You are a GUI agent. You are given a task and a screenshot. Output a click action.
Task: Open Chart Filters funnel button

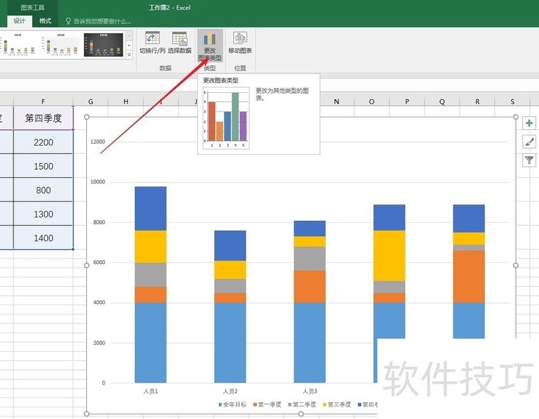529,160
